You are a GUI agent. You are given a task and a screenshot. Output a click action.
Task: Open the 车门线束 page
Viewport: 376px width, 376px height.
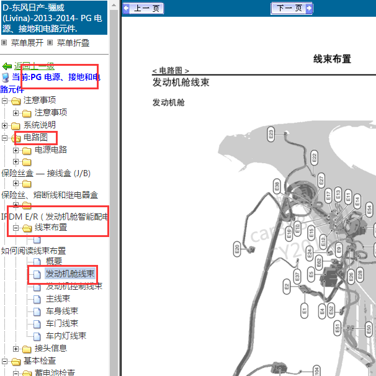[x=62, y=323]
